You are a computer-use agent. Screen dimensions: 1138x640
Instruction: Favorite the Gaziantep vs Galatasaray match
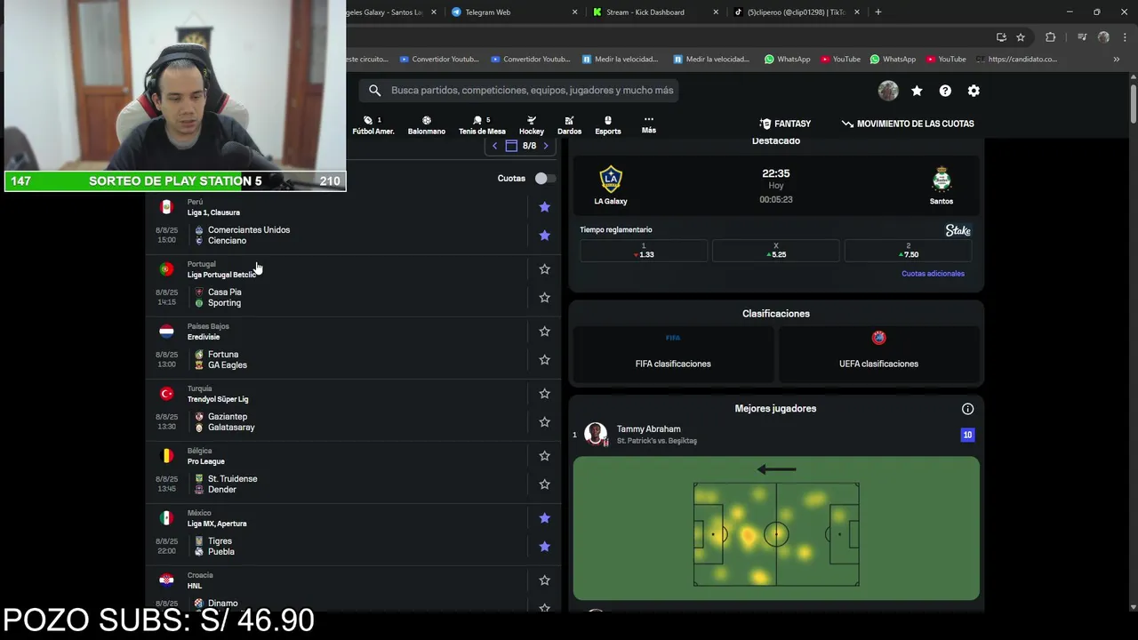click(x=544, y=422)
